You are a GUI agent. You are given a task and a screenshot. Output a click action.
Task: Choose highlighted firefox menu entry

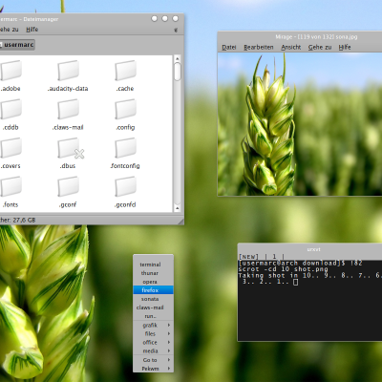tap(153, 290)
